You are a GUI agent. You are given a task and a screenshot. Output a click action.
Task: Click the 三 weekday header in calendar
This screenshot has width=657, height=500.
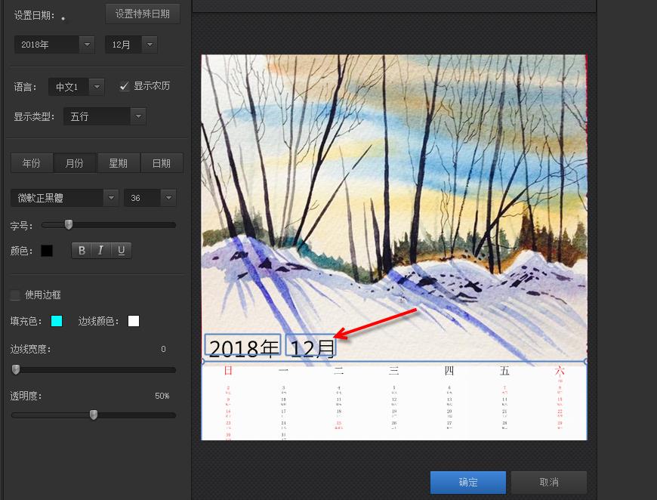pos(394,370)
